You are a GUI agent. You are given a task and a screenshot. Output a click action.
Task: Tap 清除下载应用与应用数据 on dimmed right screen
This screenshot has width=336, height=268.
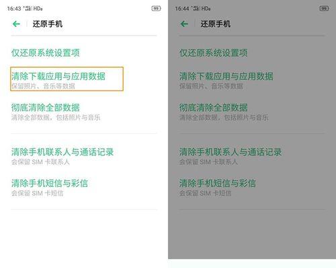pos(252,80)
